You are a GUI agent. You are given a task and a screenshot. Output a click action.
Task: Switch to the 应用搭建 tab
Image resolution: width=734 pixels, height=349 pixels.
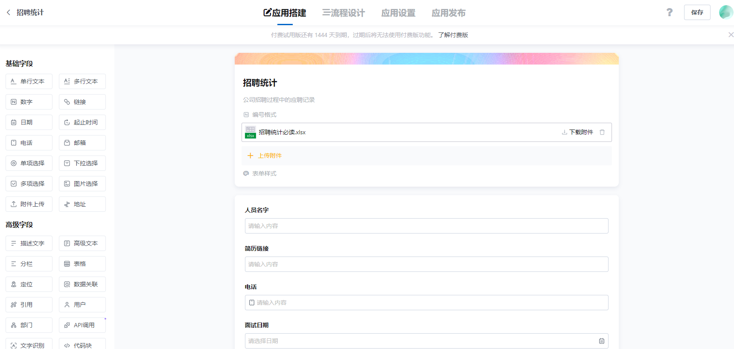285,13
